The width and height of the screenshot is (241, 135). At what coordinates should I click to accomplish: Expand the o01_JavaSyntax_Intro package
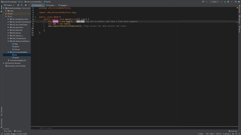(8, 19)
